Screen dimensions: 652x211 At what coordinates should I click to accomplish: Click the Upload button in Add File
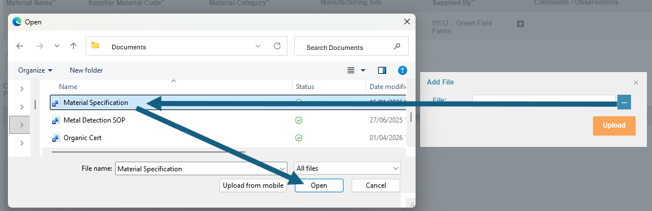point(614,126)
